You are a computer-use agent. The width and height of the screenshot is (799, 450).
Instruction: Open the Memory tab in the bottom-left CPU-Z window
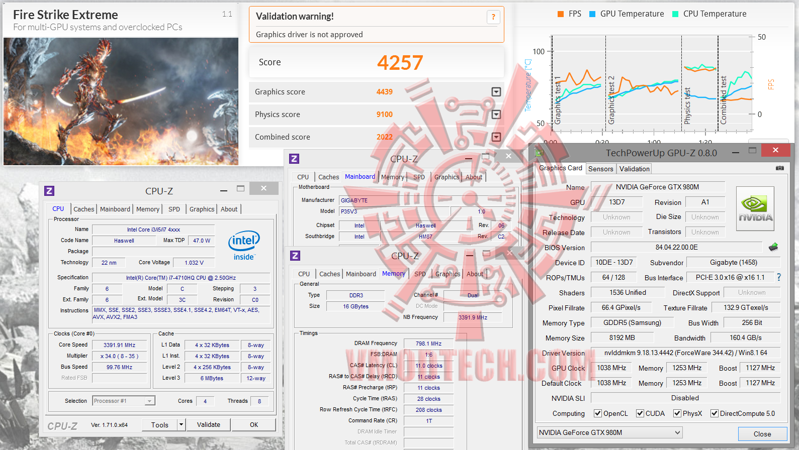[148, 209]
